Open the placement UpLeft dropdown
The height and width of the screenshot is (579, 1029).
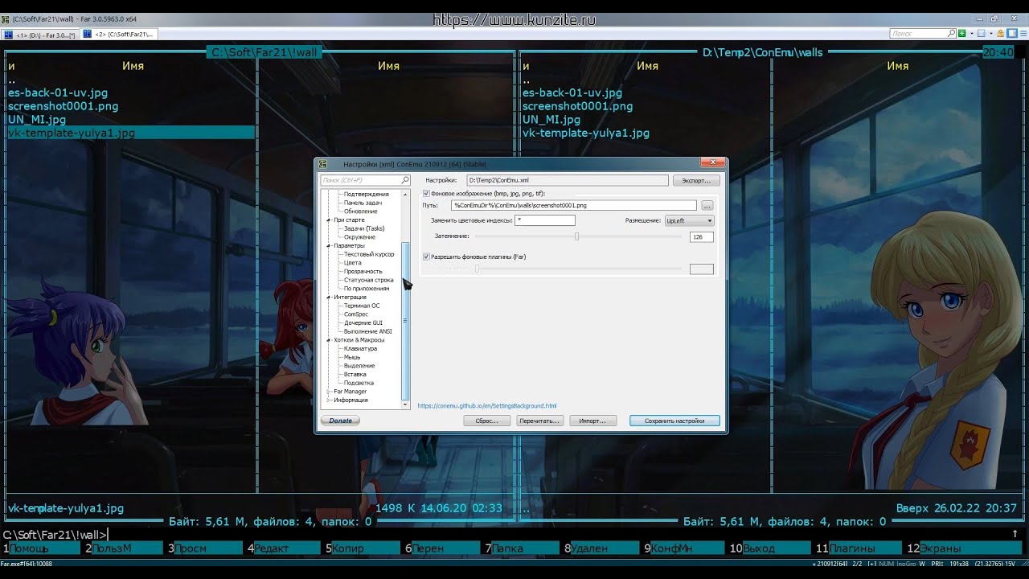pos(689,220)
